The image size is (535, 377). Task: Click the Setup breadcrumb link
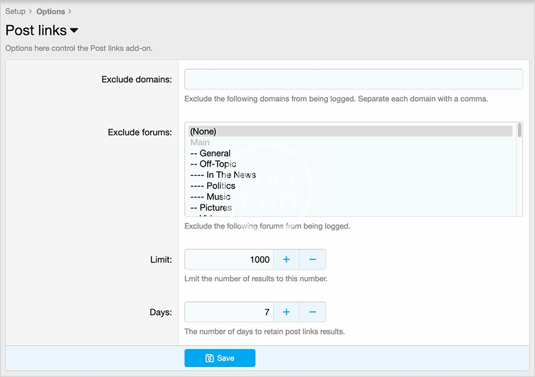point(15,11)
